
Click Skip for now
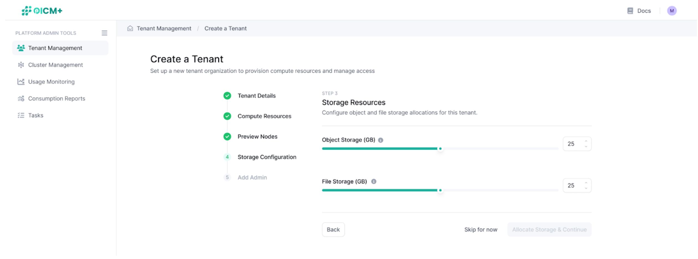tap(481, 229)
